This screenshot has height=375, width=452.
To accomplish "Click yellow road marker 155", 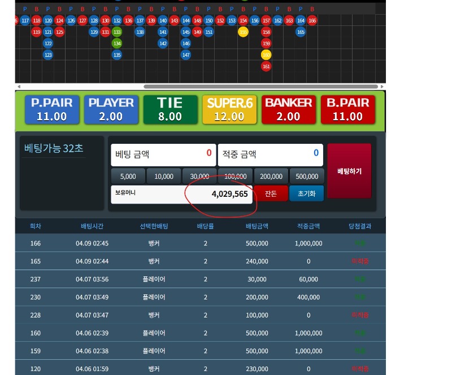I will coord(243,32).
